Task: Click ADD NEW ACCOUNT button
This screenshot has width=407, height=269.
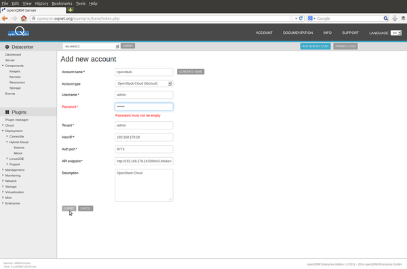Action: coord(315,46)
